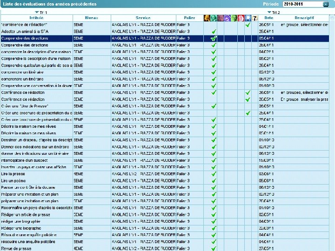Click the red figure column icon
The width and height of the screenshot is (335, 251).
(x=241, y=18)
